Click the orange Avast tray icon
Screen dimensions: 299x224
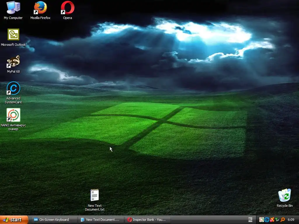coord(272,220)
